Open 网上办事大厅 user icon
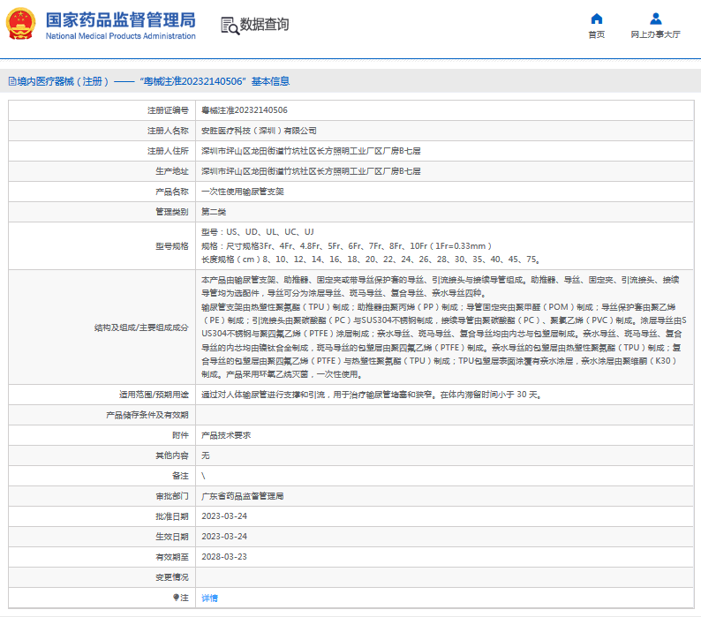 tap(655, 19)
